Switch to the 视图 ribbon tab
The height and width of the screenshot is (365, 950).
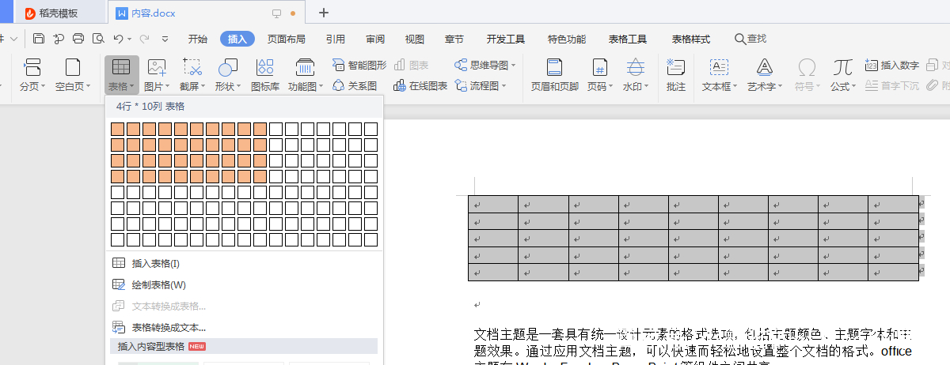(415, 39)
